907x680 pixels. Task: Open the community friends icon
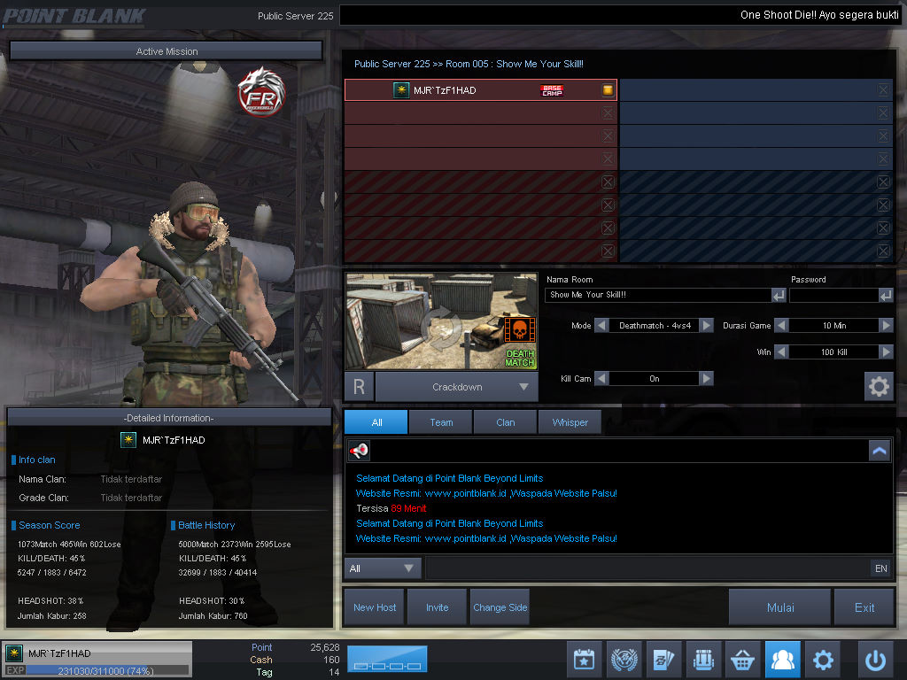pyautogui.click(x=783, y=659)
